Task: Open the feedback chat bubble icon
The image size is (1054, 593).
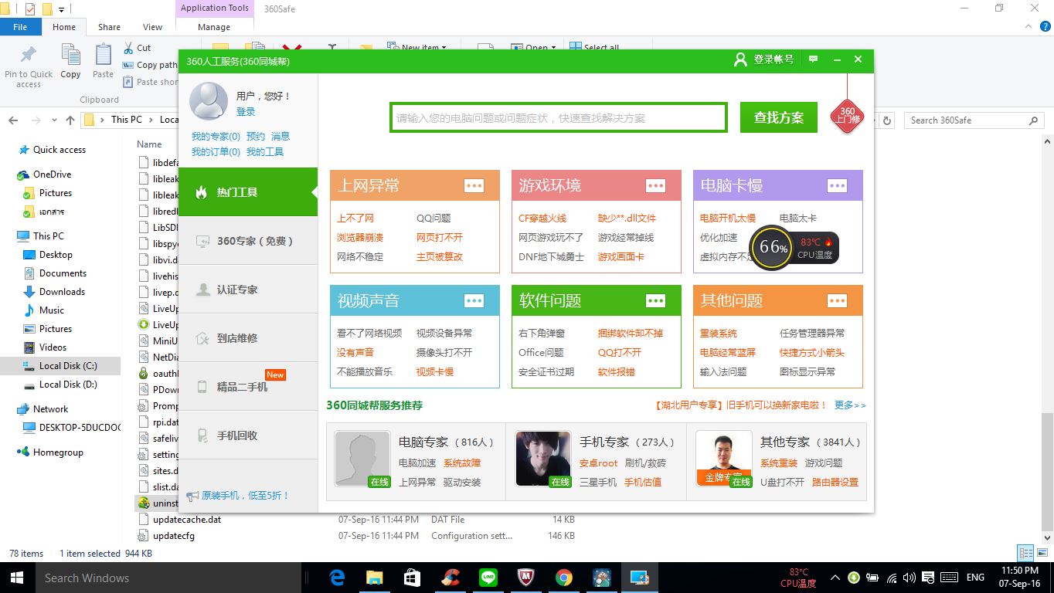Action: 813,59
